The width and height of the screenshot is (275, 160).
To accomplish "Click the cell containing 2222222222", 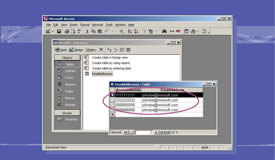I will click(x=128, y=100).
